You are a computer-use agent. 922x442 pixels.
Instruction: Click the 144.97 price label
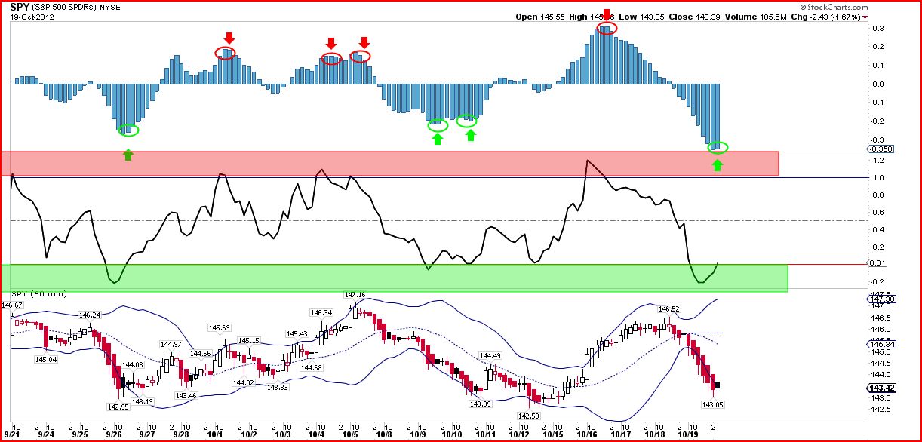pyautogui.click(x=172, y=344)
